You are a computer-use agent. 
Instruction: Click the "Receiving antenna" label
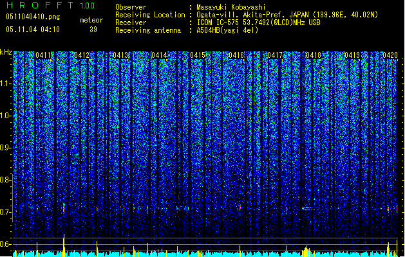(x=148, y=30)
